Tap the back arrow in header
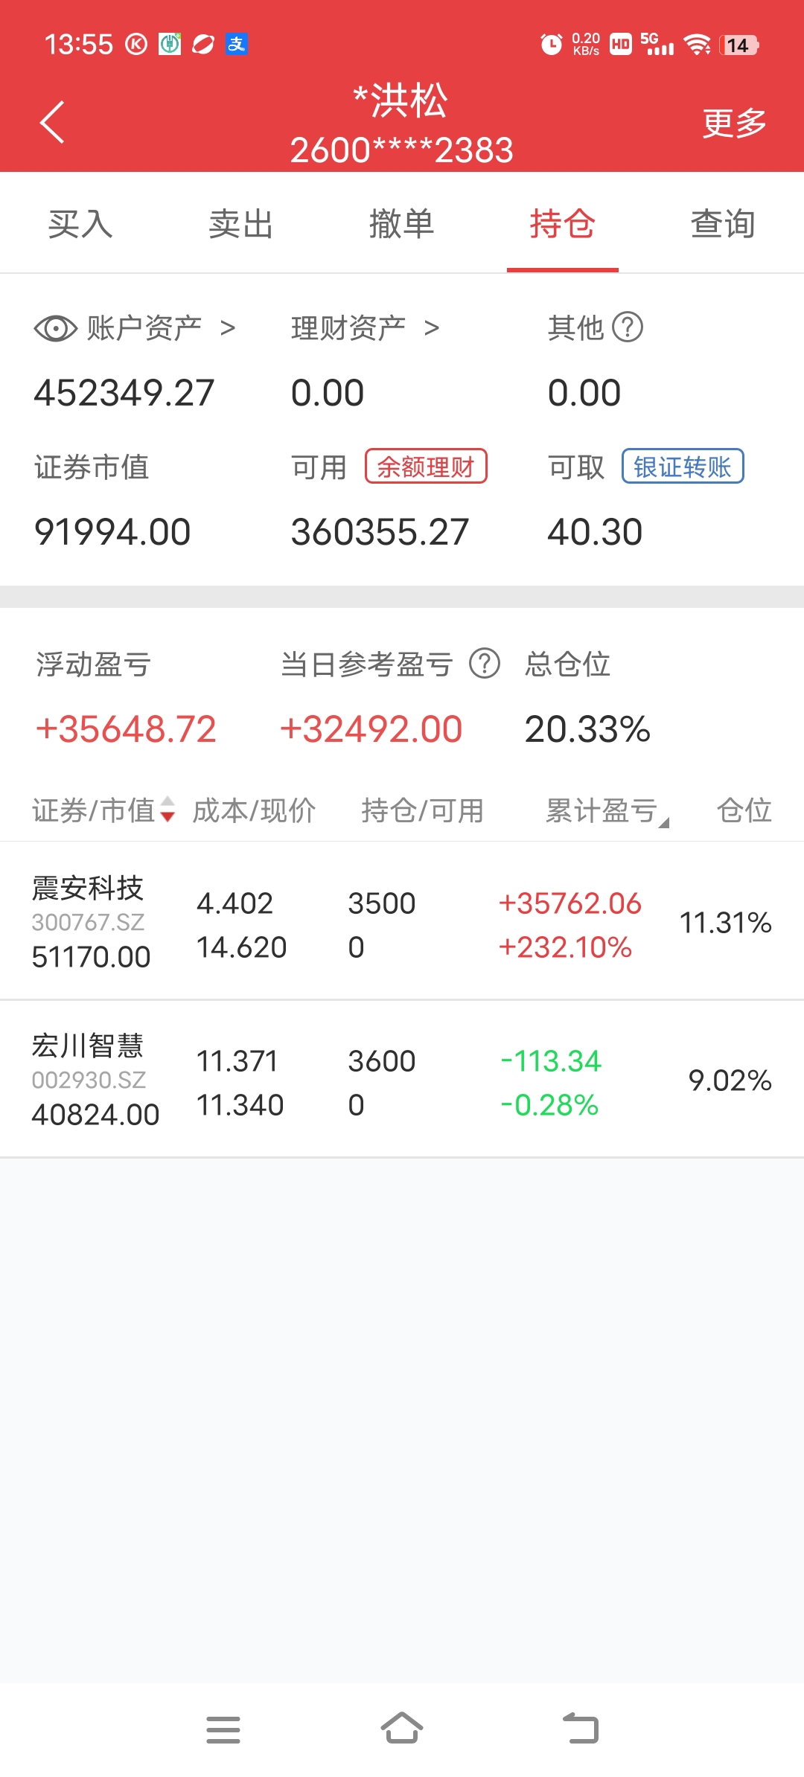Image resolution: width=804 pixels, height=1777 pixels. 52,122
